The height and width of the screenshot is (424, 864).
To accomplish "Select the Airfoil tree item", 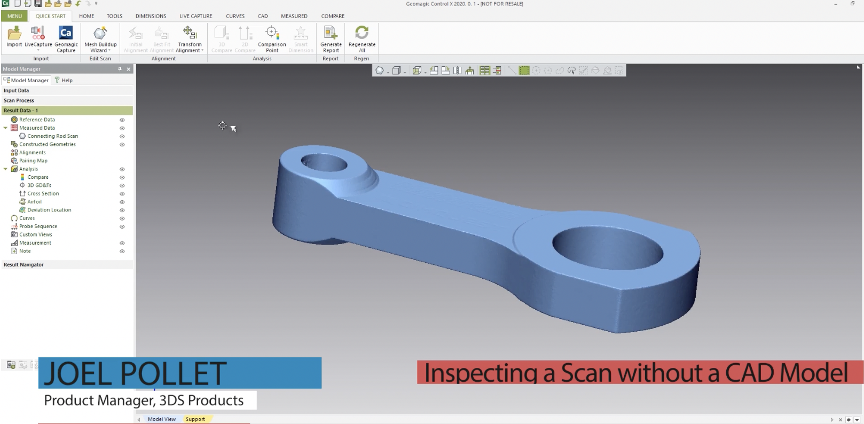I will click(x=34, y=202).
